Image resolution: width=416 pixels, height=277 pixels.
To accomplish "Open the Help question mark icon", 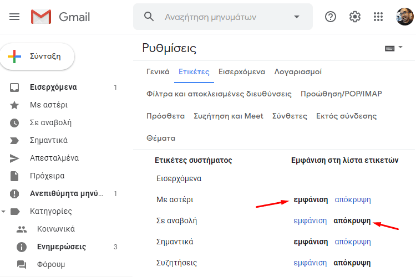I will [x=331, y=17].
